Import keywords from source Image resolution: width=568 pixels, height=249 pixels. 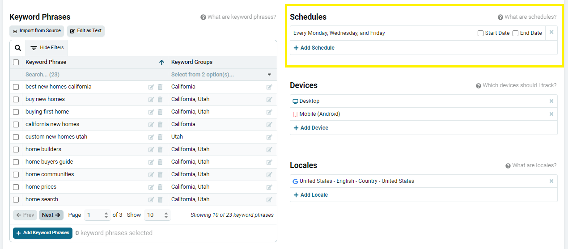click(x=37, y=31)
